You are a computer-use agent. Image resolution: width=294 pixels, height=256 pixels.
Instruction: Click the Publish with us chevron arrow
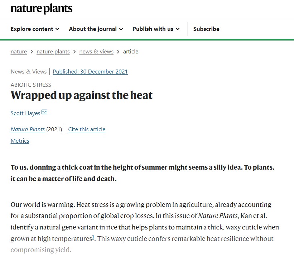[178, 29]
